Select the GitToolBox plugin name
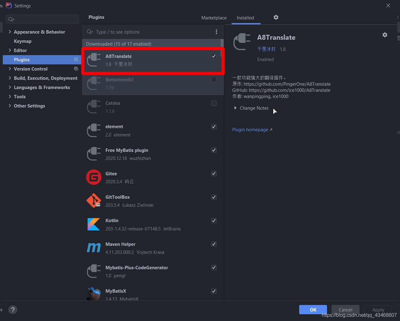The width and height of the screenshot is (400, 321). (118, 197)
